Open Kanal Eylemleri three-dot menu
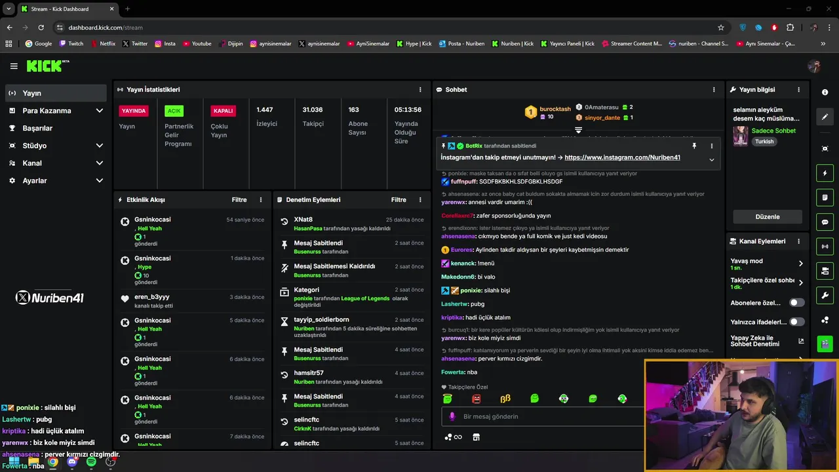The width and height of the screenshot is (839, 472). pos(798,241)
